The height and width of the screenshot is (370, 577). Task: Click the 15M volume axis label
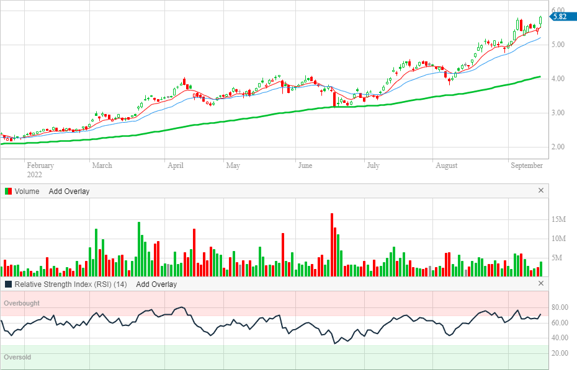pyautogui.click(x=558, y=220)
